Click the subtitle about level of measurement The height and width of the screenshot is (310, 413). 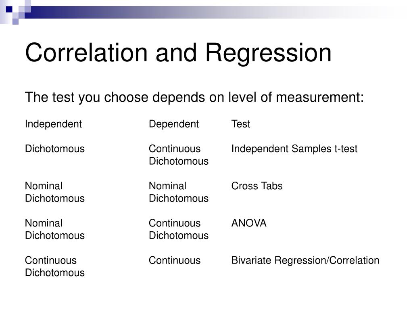click(194, 97)
